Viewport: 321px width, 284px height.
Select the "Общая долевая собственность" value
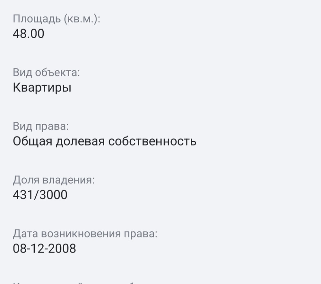click(x=104, y=141)
